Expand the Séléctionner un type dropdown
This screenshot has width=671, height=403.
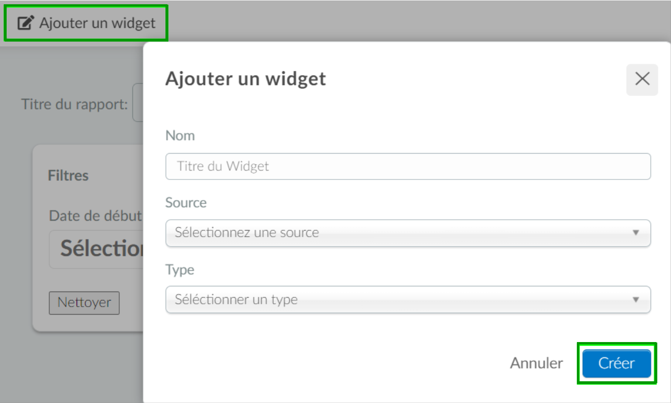point(408,300)
